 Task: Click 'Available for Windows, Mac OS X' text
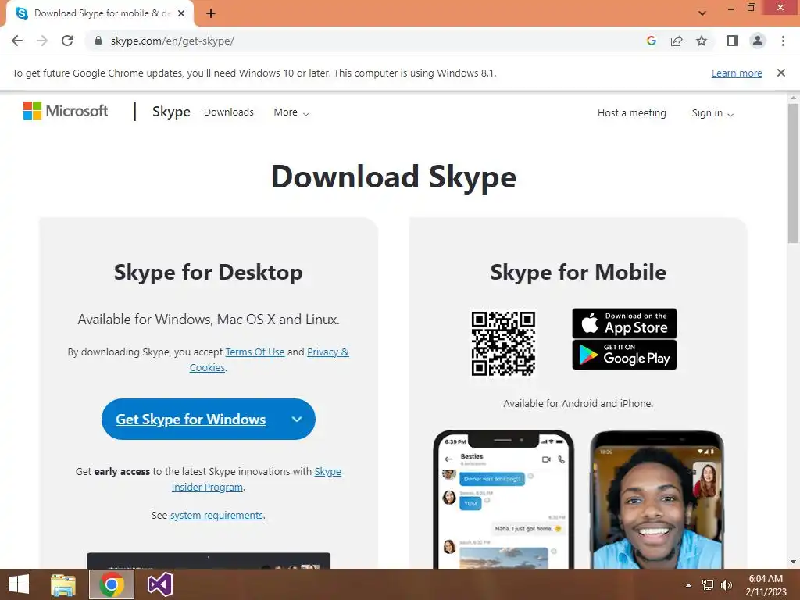pyautogui.click(x=208, y=320)
